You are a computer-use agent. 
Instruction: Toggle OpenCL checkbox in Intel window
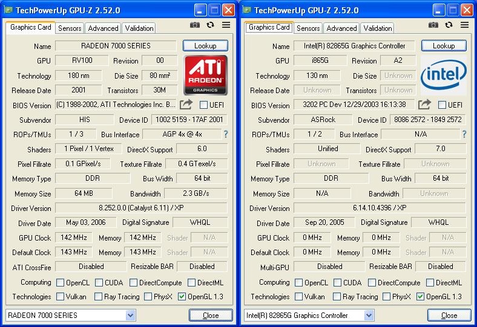(x=299, y=283)
